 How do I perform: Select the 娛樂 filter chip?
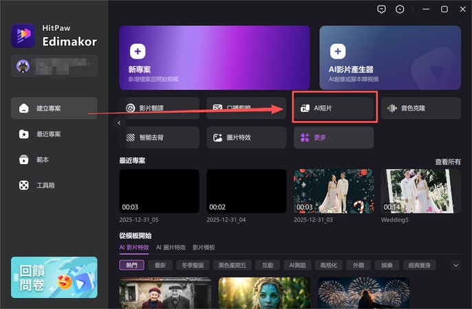387,265
